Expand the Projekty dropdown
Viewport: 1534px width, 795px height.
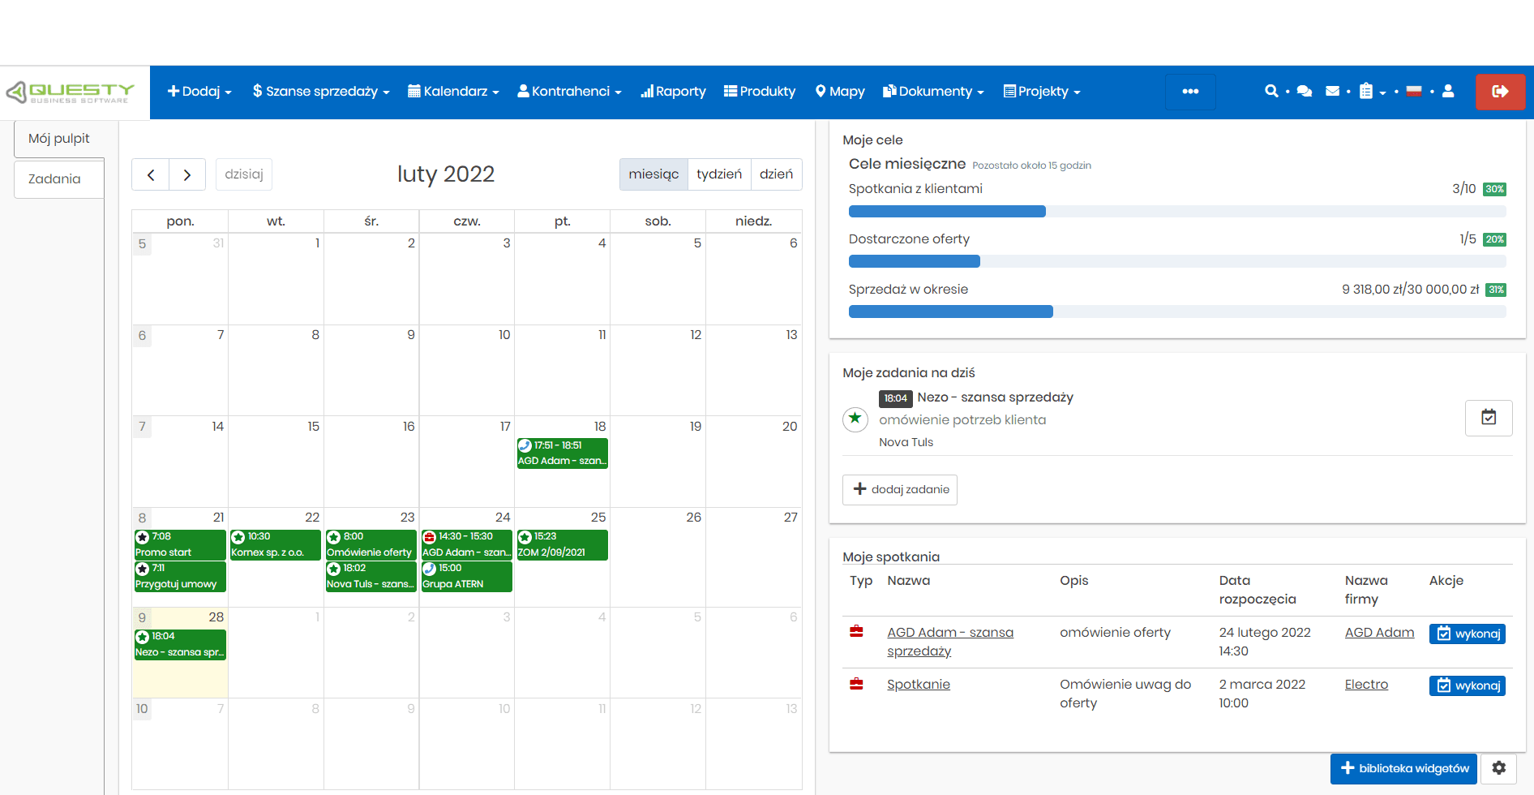click(1042, 92)
